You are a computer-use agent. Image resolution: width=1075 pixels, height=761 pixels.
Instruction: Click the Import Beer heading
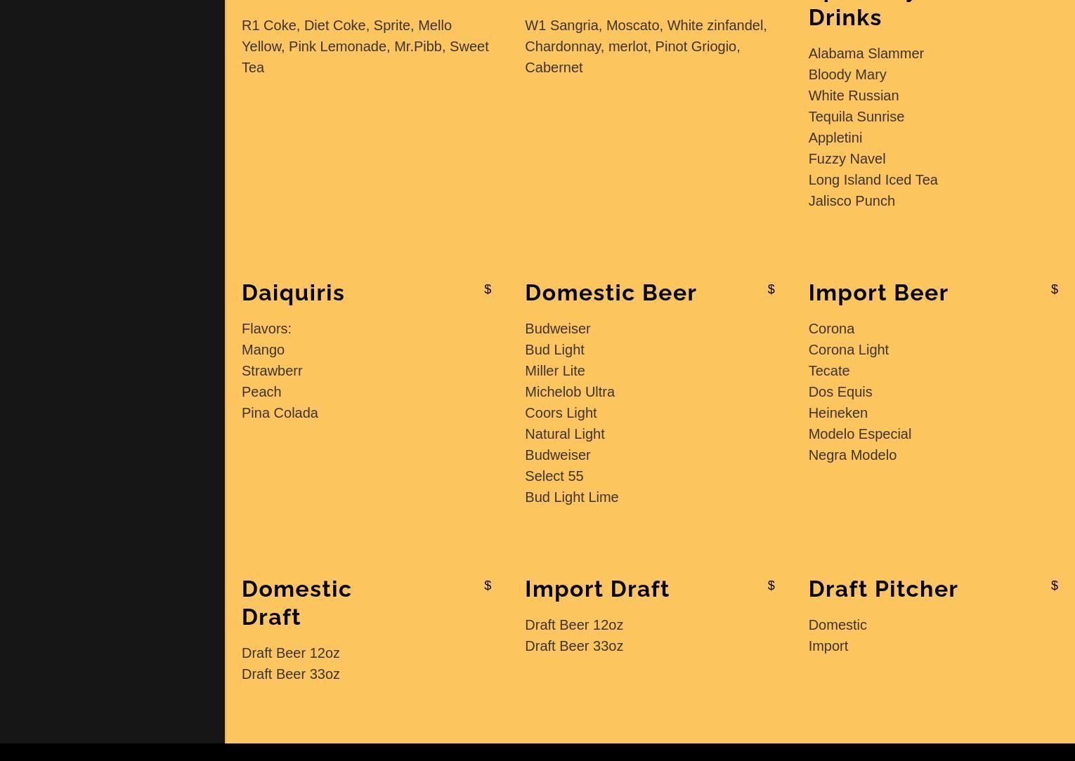click(878, 293)
